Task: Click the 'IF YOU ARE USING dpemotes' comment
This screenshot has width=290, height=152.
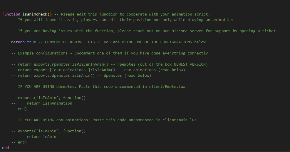Action: [x=98, y=87]
